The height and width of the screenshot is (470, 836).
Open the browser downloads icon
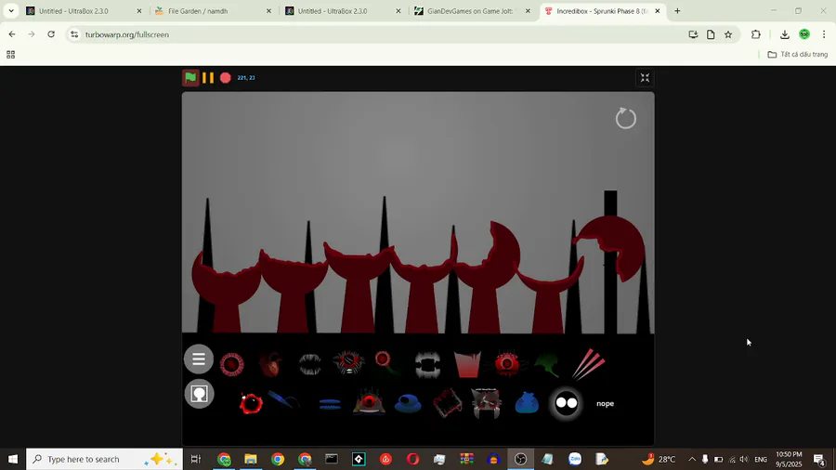coord(784,34)
